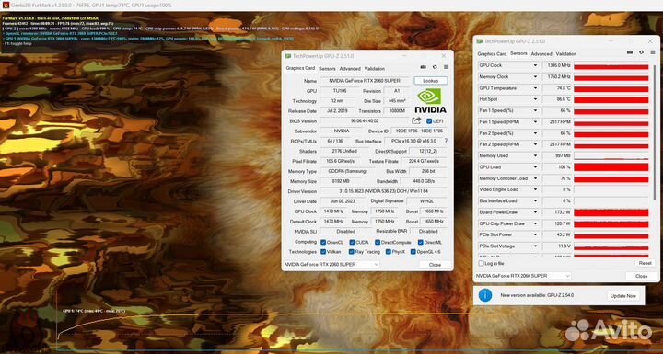Switch to Advanced tab in the Sensors window
This screenshot has height=354, width=663.
pos(541,54)
